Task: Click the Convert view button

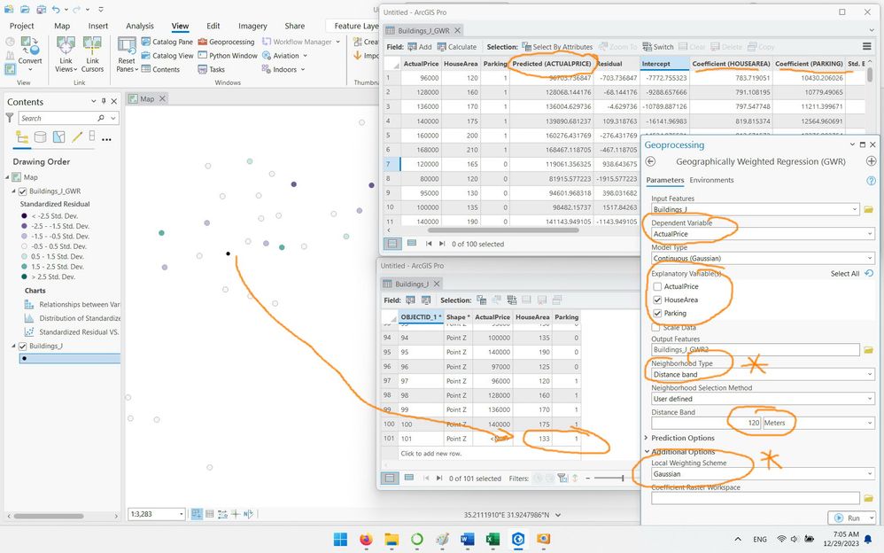Action: click(x=30, y=53)
